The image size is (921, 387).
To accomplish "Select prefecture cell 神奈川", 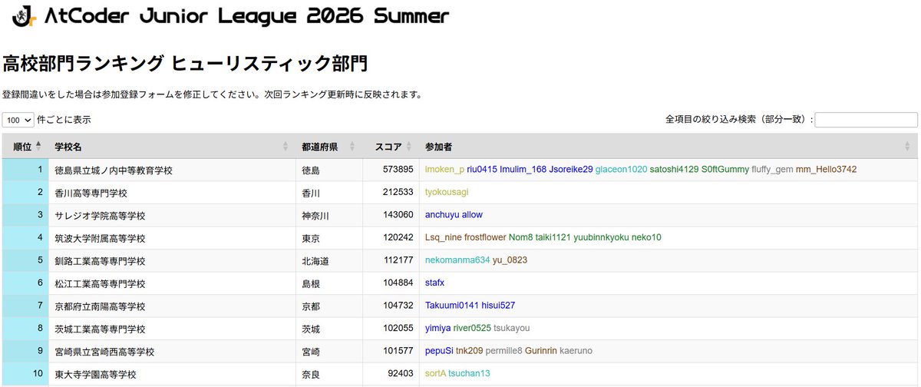I will click(315, 216).
